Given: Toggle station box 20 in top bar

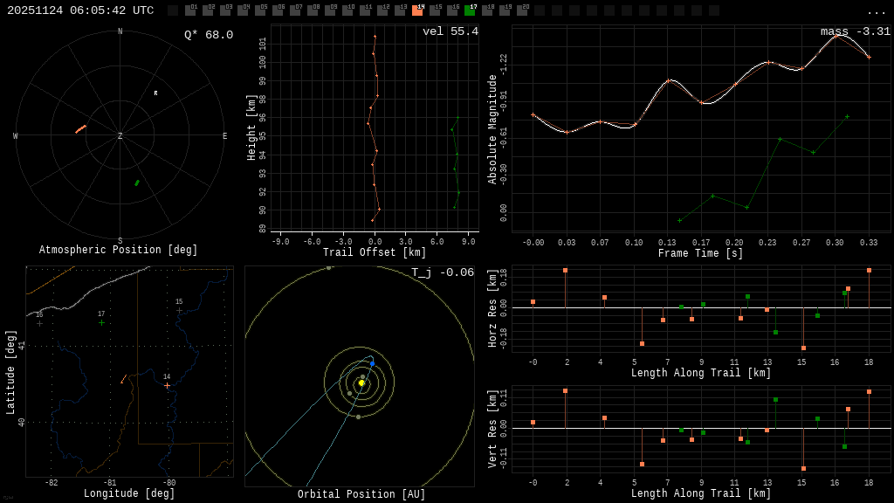Looking at the screenshot, I should tap(522, 10).
